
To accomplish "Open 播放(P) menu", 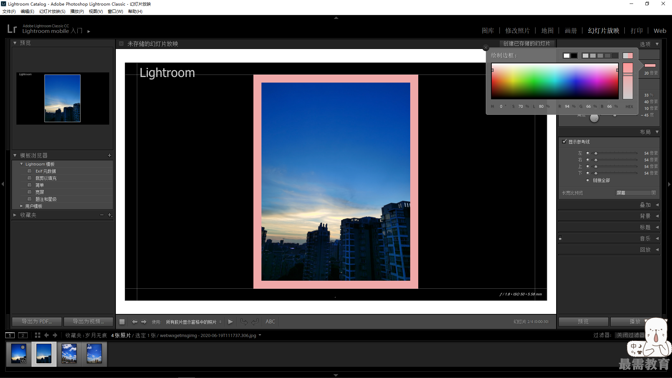I will tap(77, 12).
